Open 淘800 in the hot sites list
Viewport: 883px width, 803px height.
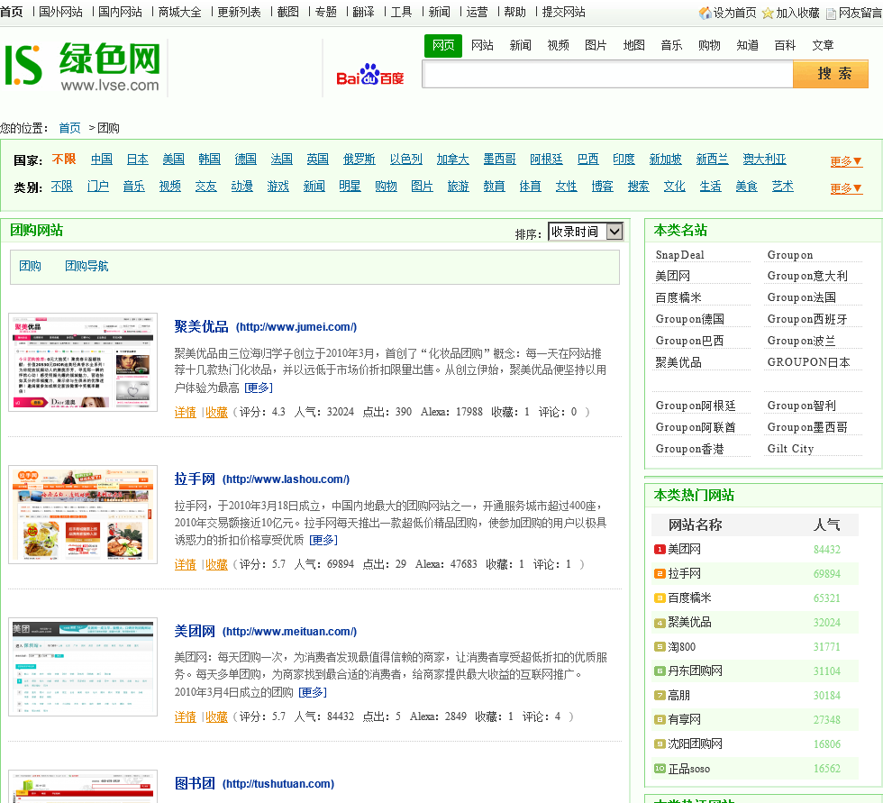(x=681, y=647)
